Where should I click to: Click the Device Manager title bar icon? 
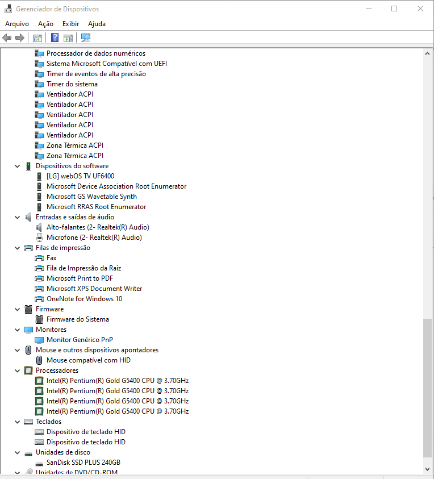pos(8,9)
